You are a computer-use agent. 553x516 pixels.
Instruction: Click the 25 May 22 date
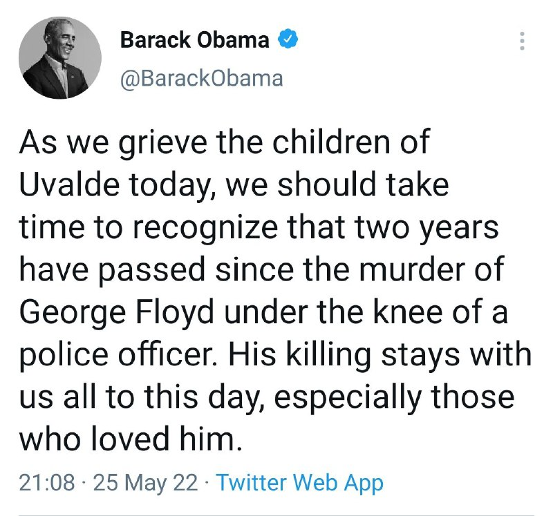tap(146, 482)
